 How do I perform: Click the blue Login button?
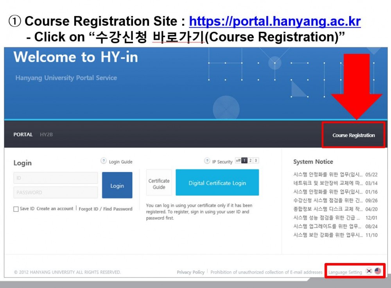117,185
